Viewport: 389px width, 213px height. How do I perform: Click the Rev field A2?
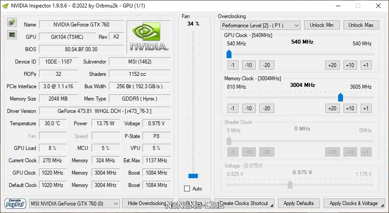click(x=116, y=37)
